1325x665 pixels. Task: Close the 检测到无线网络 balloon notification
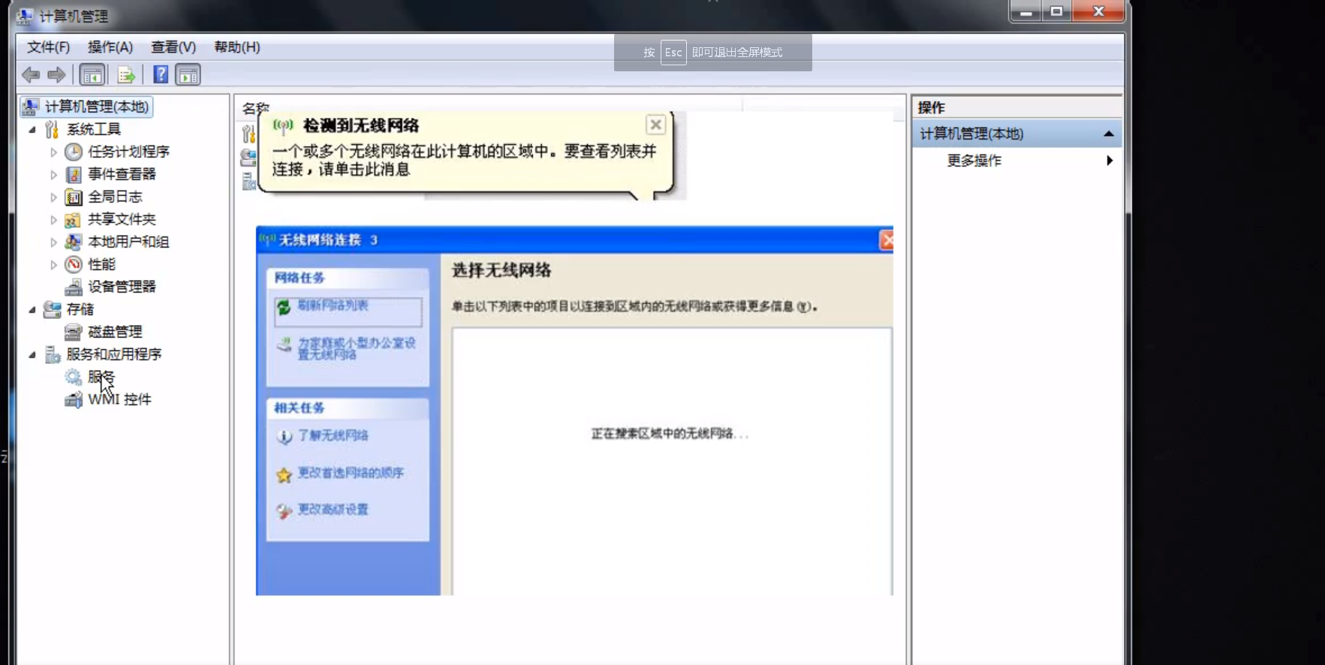tap(655, 125)
